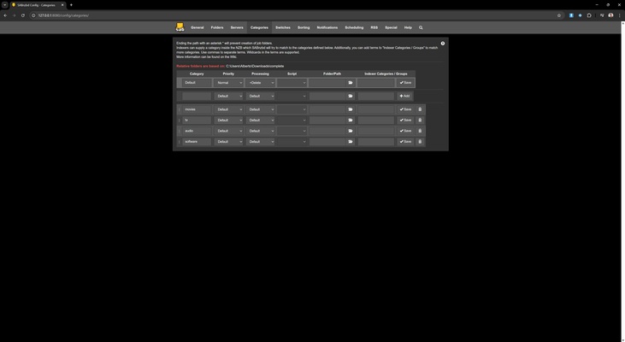Image resolution: width=625 pixels, height=342 pixels.
Task: Save the software category
Action: pyautogui.click(x=405, y=142)
